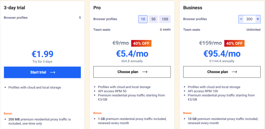
Task: Decrease Business browser profiles with minus
Action: 241,19
